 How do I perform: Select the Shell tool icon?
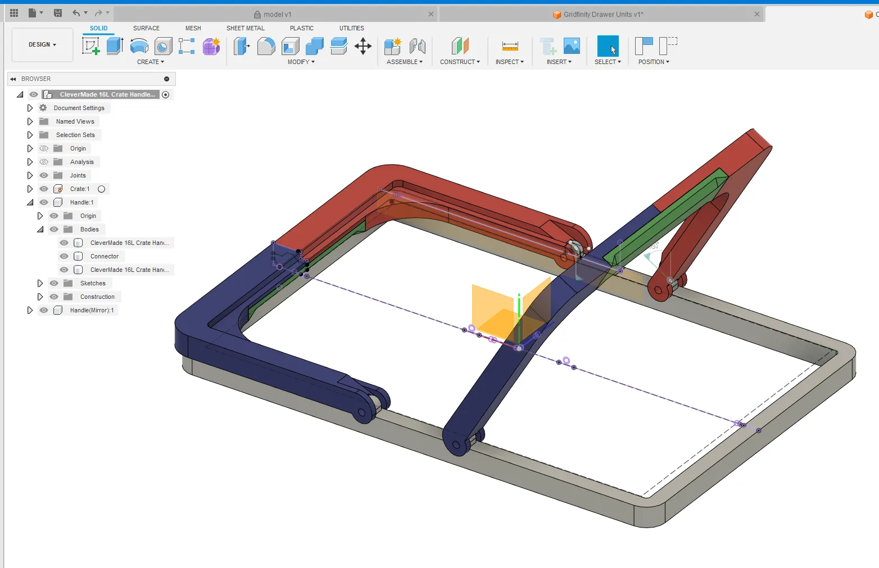coord(291,46)
